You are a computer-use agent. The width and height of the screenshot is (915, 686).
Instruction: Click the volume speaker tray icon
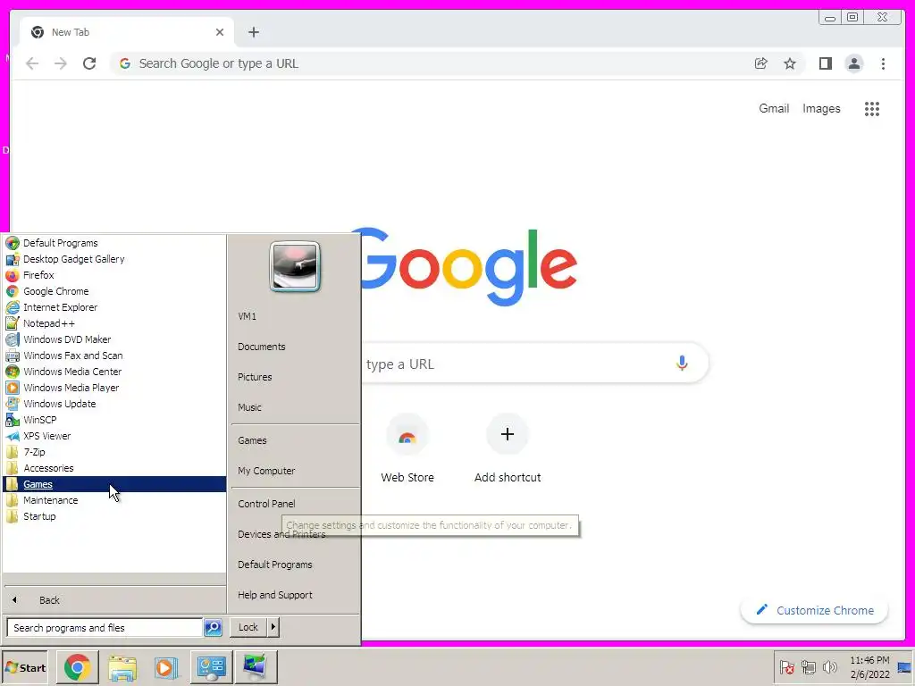click(829, 666)
